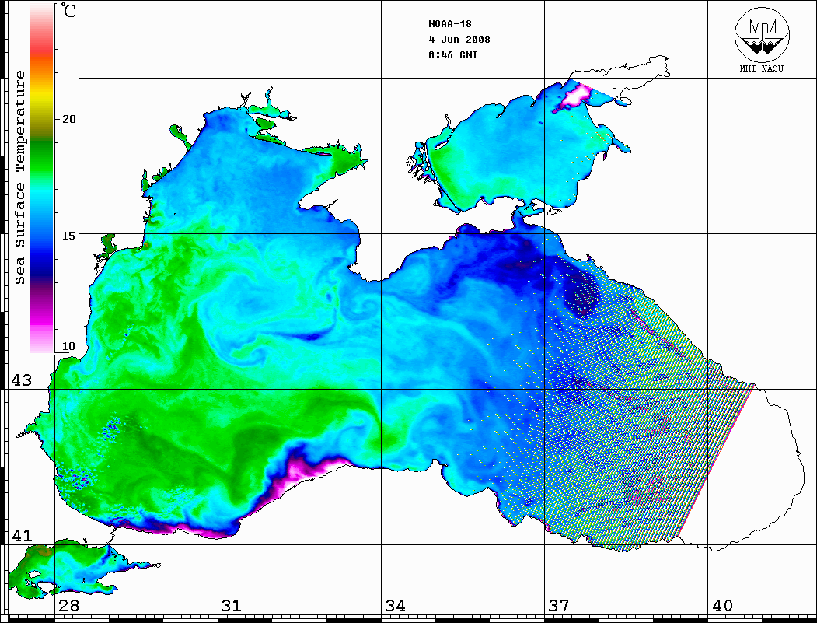817x623 pixels.
Task: Click the longitude label 28
Action: pos(69,605)
